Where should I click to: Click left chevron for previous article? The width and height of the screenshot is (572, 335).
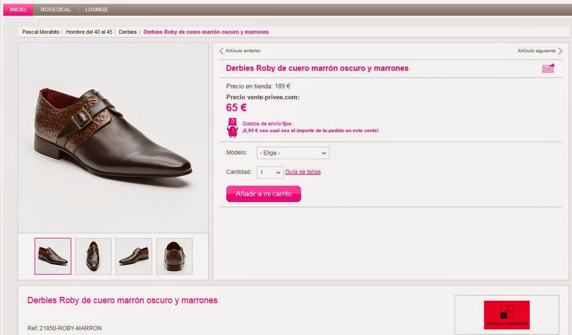(x=222, y=51)
